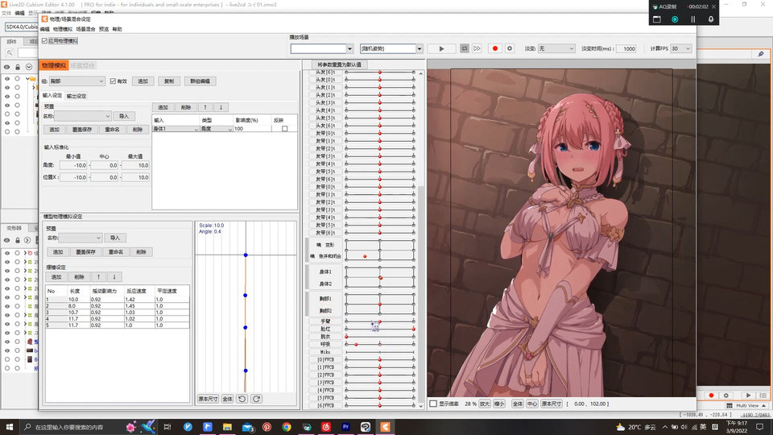773x435 pixels.
Task: Enable 显示信息 checkbox below preview
Action: click(433, 404)
